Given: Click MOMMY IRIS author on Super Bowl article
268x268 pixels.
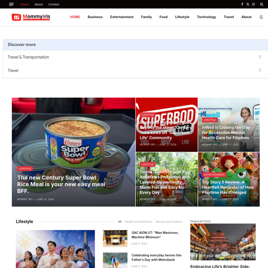Looking at the screenshot, I should coord(25,199).
